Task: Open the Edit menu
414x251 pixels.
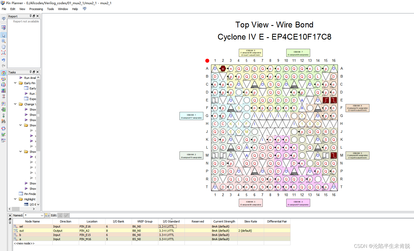Action: coord(13,9)
